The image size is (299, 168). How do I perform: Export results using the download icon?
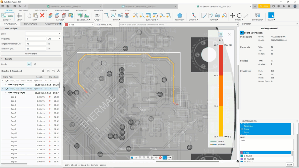tap(58, 71)
